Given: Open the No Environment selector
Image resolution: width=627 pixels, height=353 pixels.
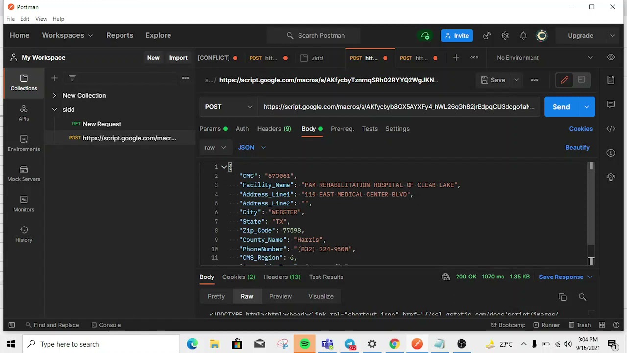Looking at the screenshot, I should click(544, 58).
